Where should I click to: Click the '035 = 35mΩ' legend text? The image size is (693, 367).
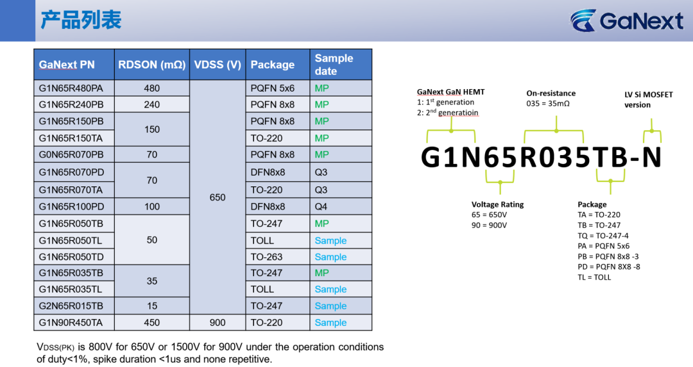[x=548, y=104]
